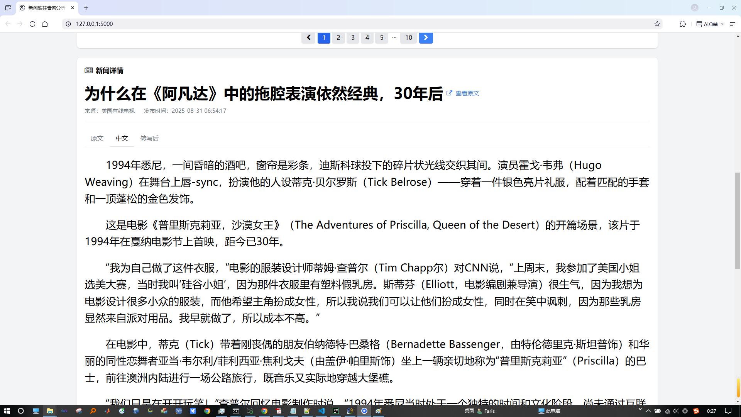This screenshot has width=741, height=417.
Task: Click the 发布时间 2025-08-31 06:54:17 text
Action: coord(185,111)
